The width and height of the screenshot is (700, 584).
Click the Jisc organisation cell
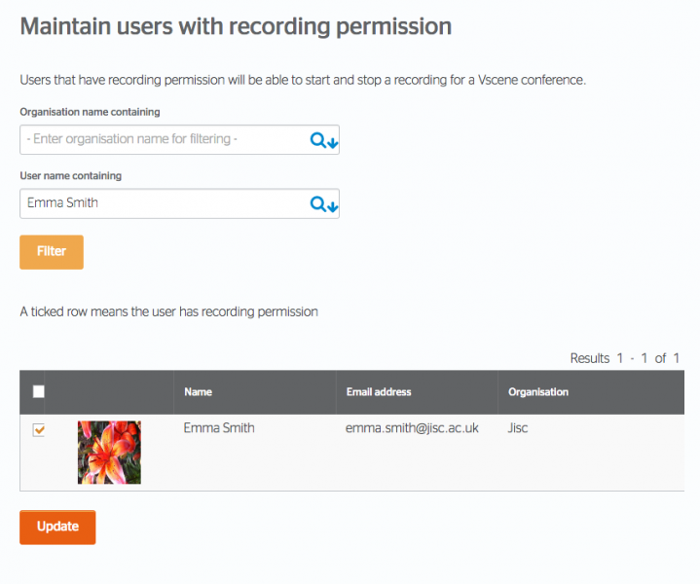[518, 428]
